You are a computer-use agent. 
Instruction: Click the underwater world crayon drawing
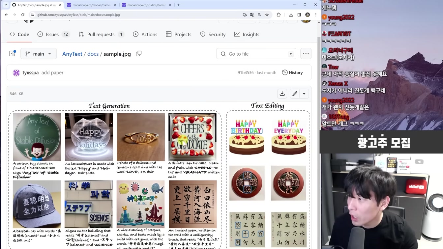pos(140,204)
